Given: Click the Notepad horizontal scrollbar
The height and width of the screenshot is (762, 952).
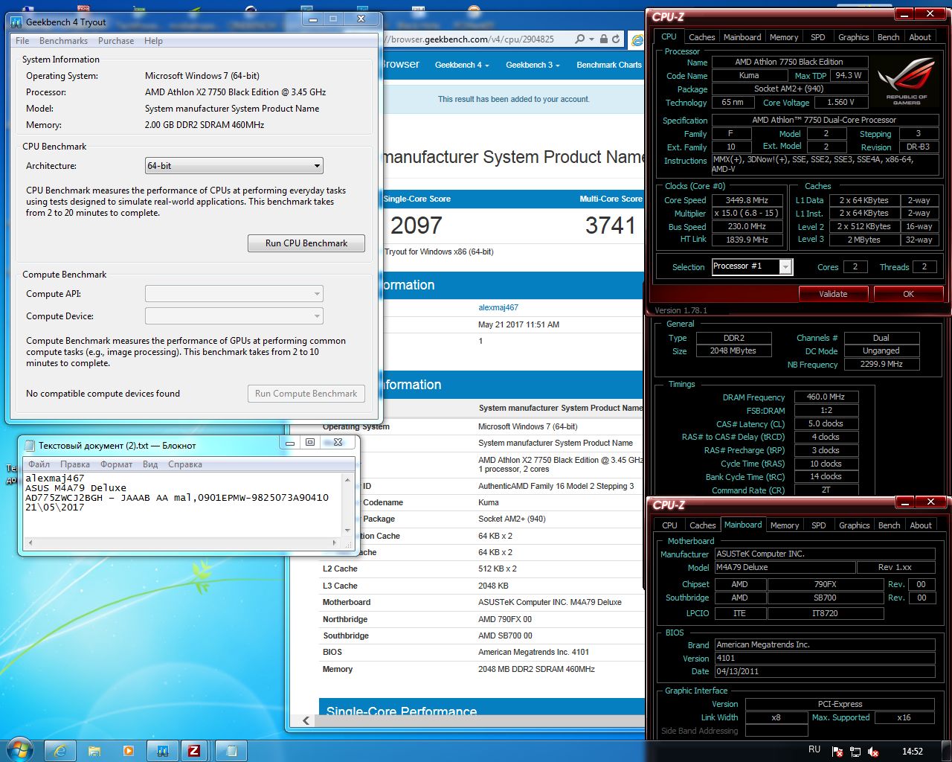Looking at the screenshot, I should [x=183, y=542].
